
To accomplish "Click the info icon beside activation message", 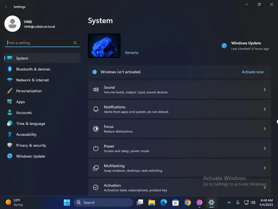I will [95, 72].
